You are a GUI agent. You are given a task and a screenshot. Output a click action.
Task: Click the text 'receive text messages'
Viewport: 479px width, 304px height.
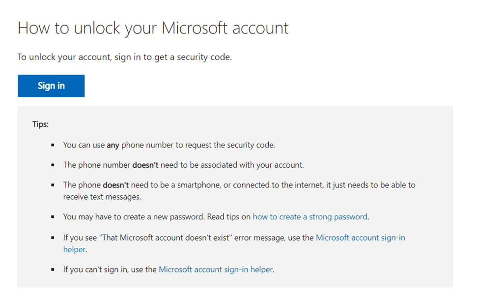coord(102,197)
